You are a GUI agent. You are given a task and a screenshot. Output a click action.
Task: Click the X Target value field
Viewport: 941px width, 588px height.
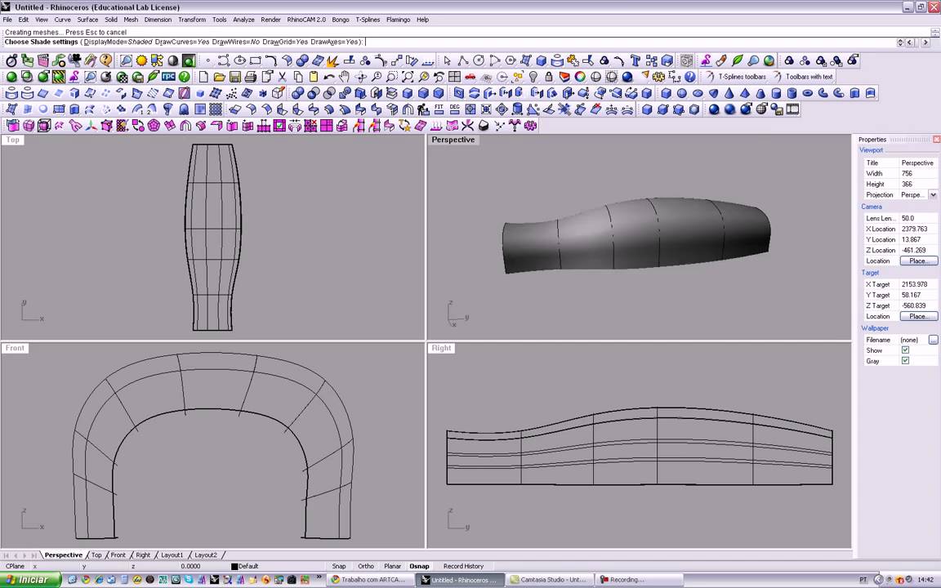[x=918, y=284]
